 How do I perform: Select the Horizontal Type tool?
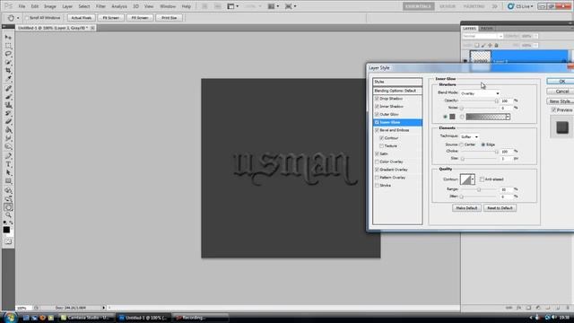(8, 164)
